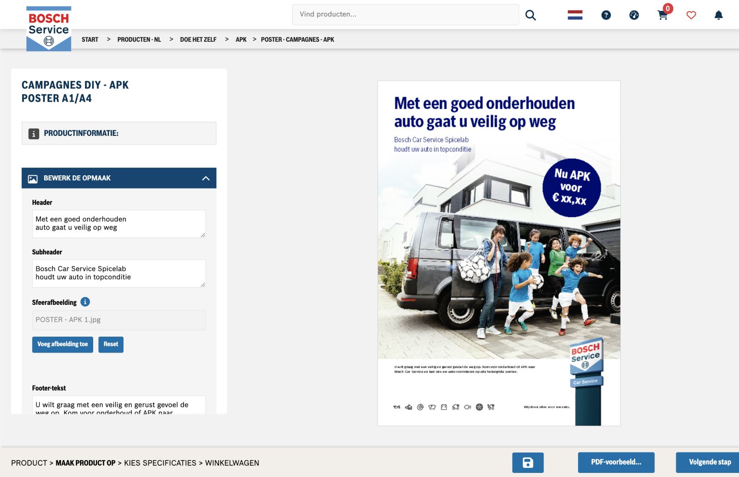
Task: Focus the Vind producten search field
Action: [405, 15]
